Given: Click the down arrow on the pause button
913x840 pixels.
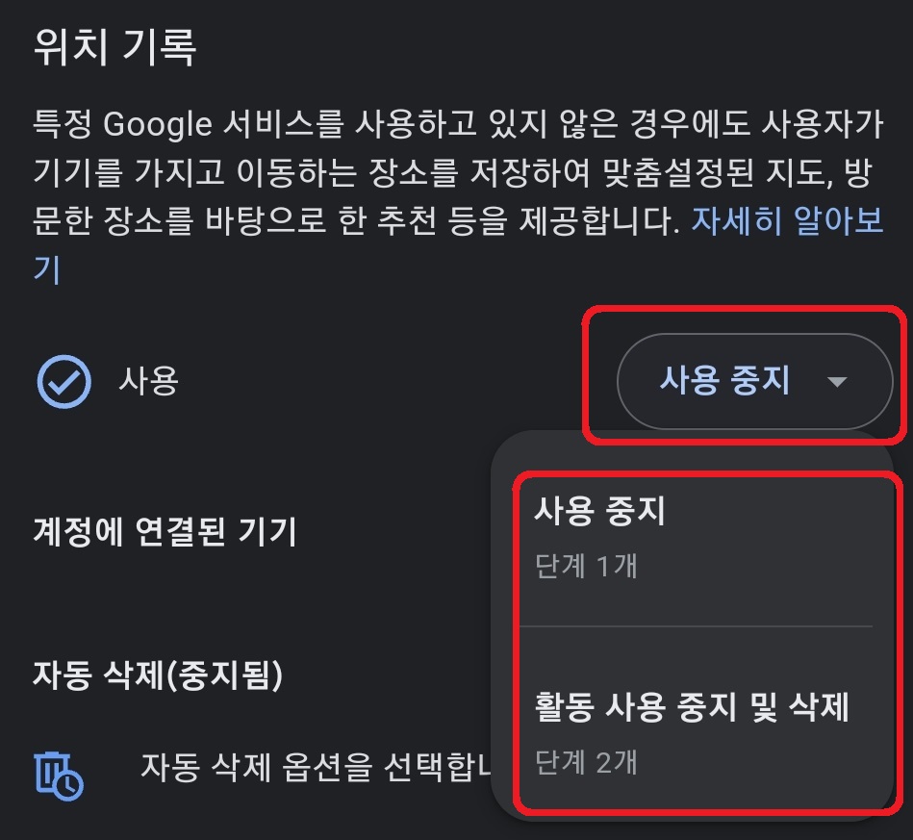Looking at the screenshot, I should (836, 381).
